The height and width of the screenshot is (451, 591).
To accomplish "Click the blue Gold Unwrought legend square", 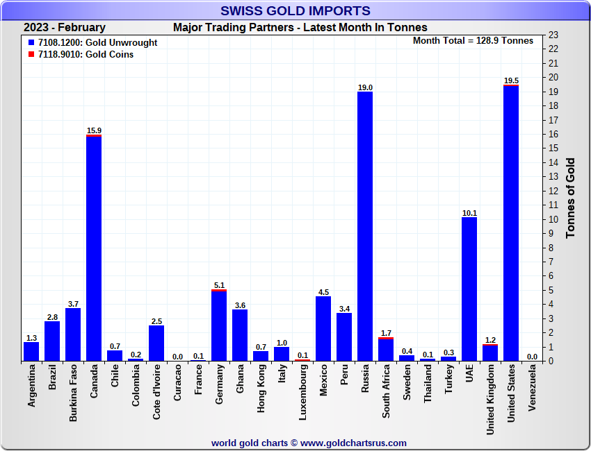I will [31, 43].
